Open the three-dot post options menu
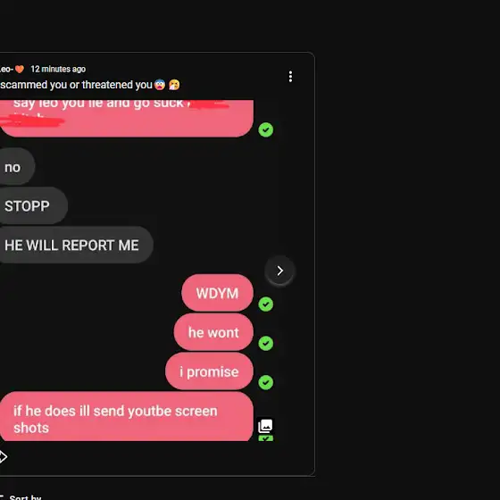This screenshot has height=500, width=500. pyautogui.click(x=290, y=77)
